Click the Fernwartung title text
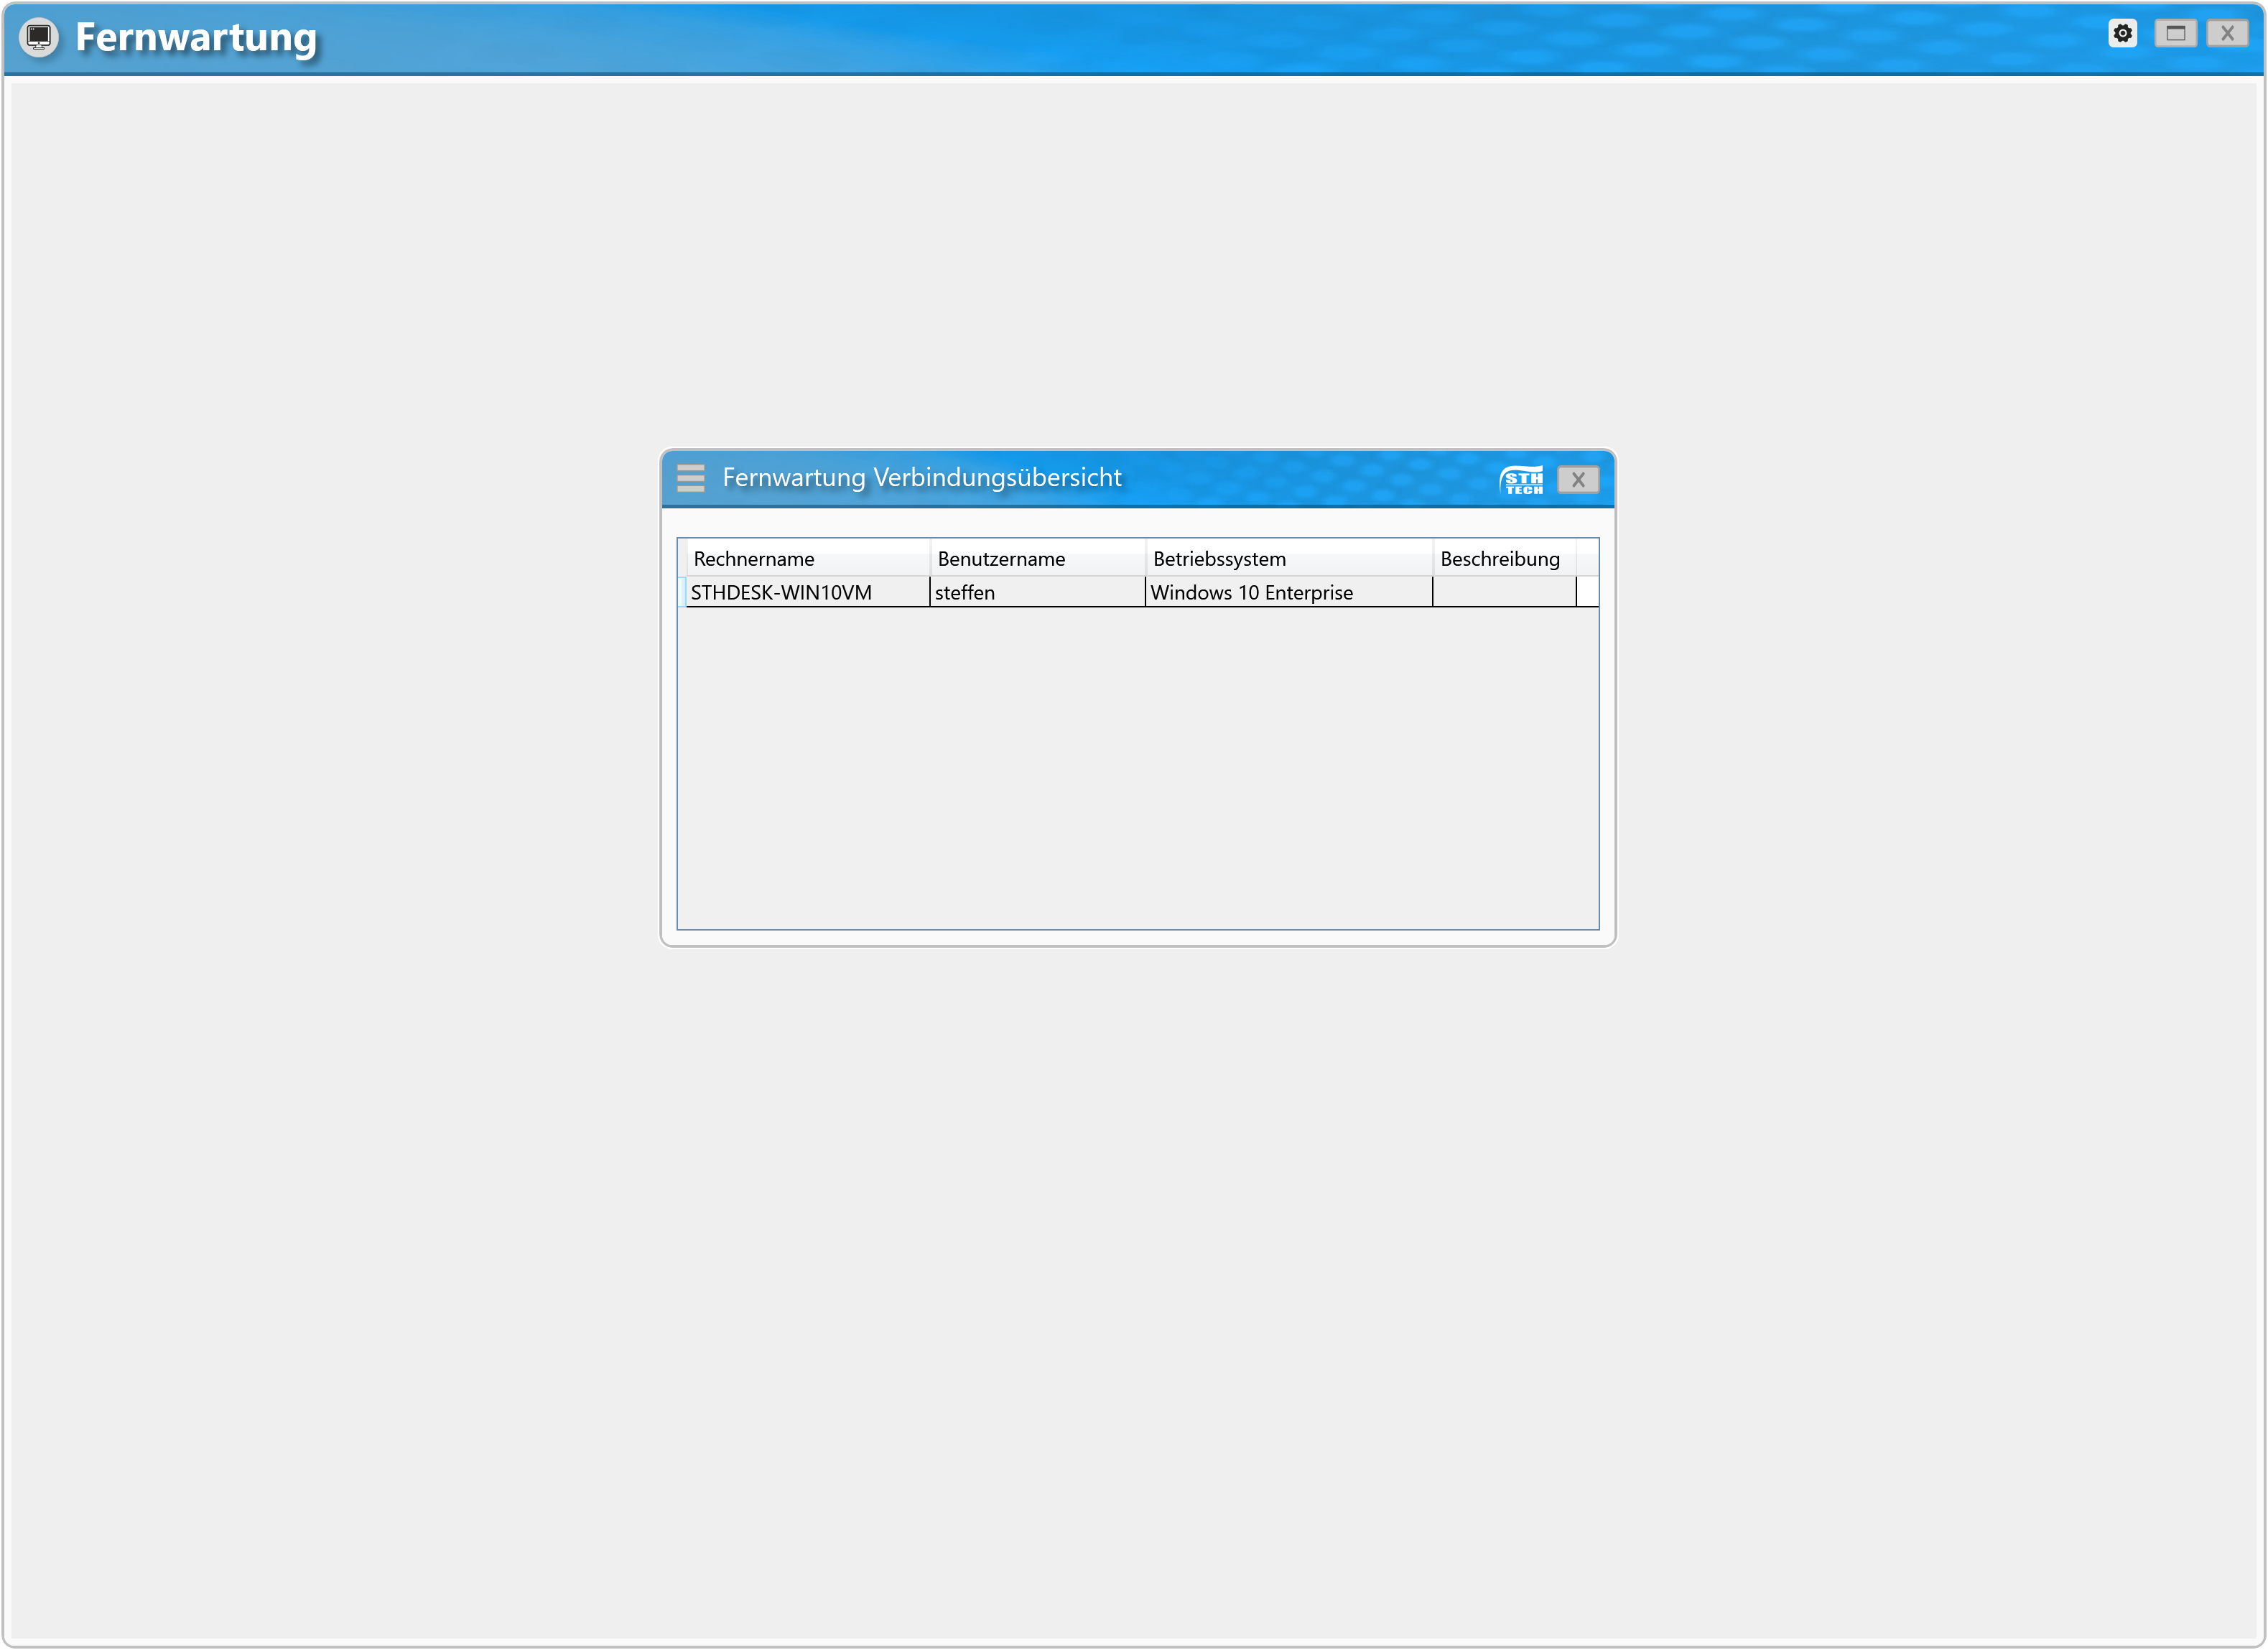 pos(196,38)
